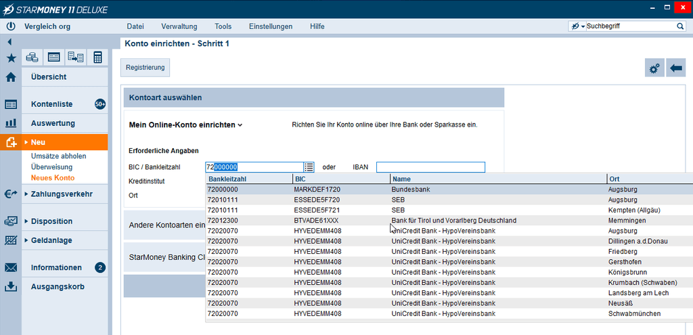Open the Verwaltung menu
This screenshot has width=693, height=335.
point(179,26)
